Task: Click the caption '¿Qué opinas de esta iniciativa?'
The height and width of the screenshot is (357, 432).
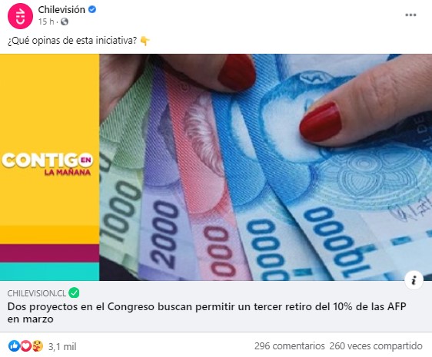Action: pos(72,41)
